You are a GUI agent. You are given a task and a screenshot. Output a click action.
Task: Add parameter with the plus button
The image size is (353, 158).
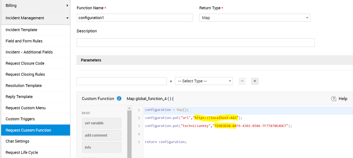(x=255, y=81)
